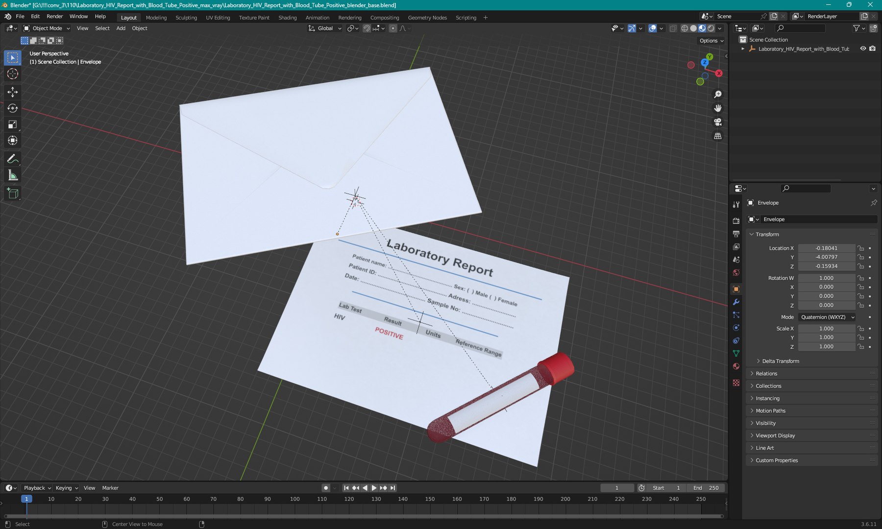Select the Add Cube tool
882x529 pixels.
coord(13,194)
